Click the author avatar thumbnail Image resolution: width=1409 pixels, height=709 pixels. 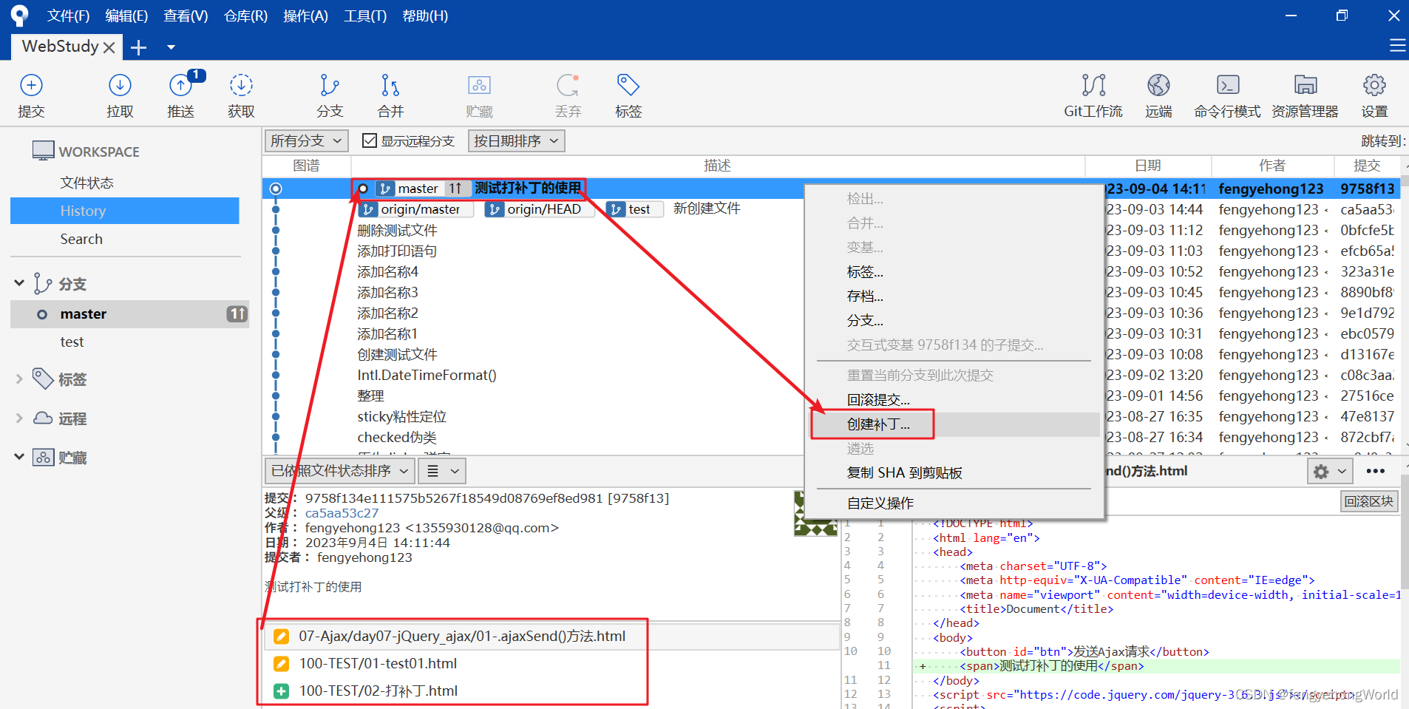815,513
